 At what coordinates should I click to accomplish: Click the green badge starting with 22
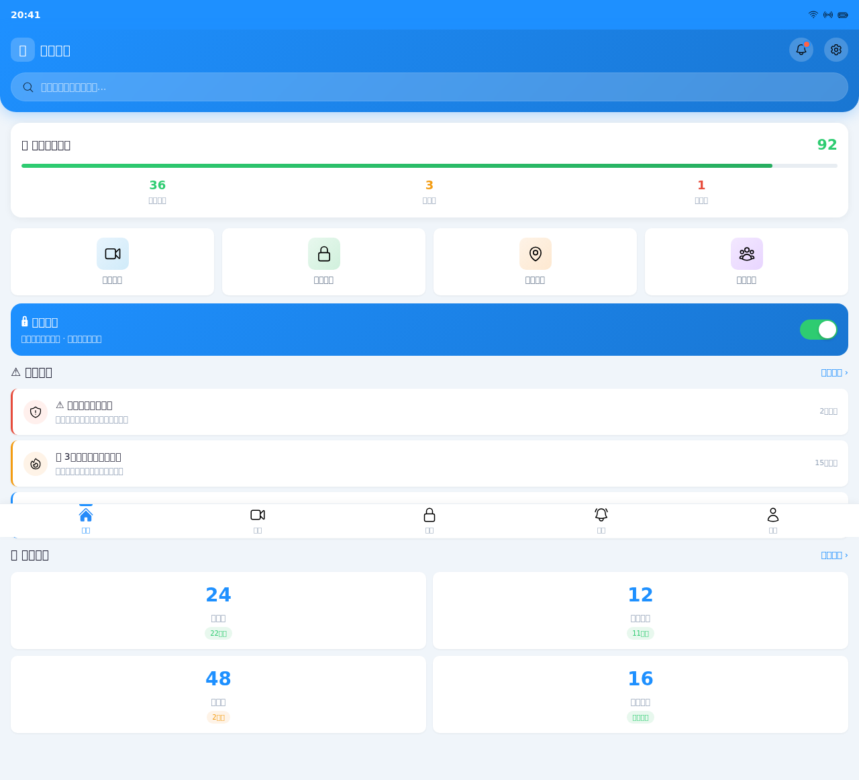[x=218, y=634]
